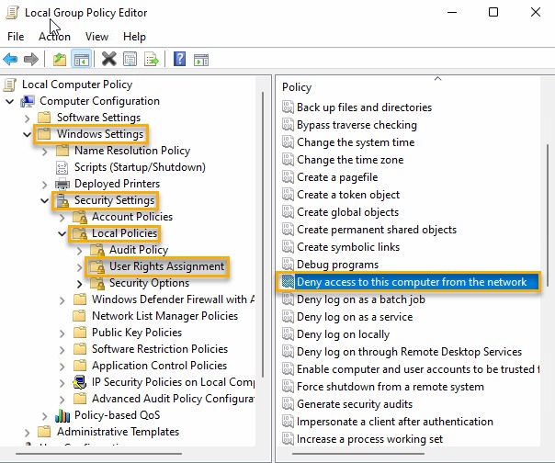
Task: Expand the Administrative Templates node
Action: point(28,432)
